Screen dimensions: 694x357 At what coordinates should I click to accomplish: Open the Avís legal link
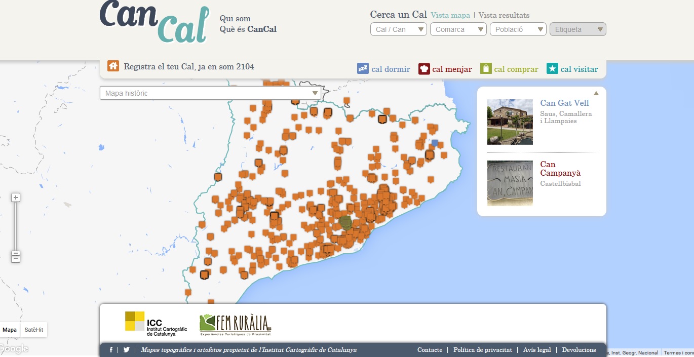coord(537,350)
